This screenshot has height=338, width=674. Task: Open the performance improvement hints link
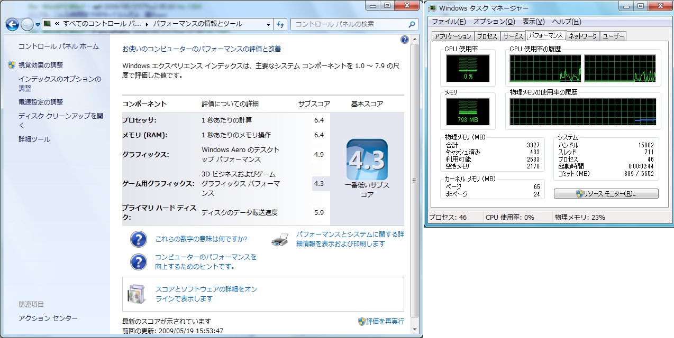206,262
